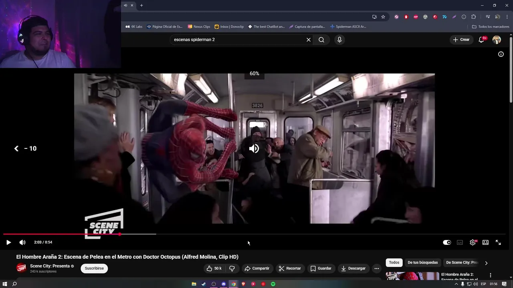
Task: Dislike the video
Action: 232,268
